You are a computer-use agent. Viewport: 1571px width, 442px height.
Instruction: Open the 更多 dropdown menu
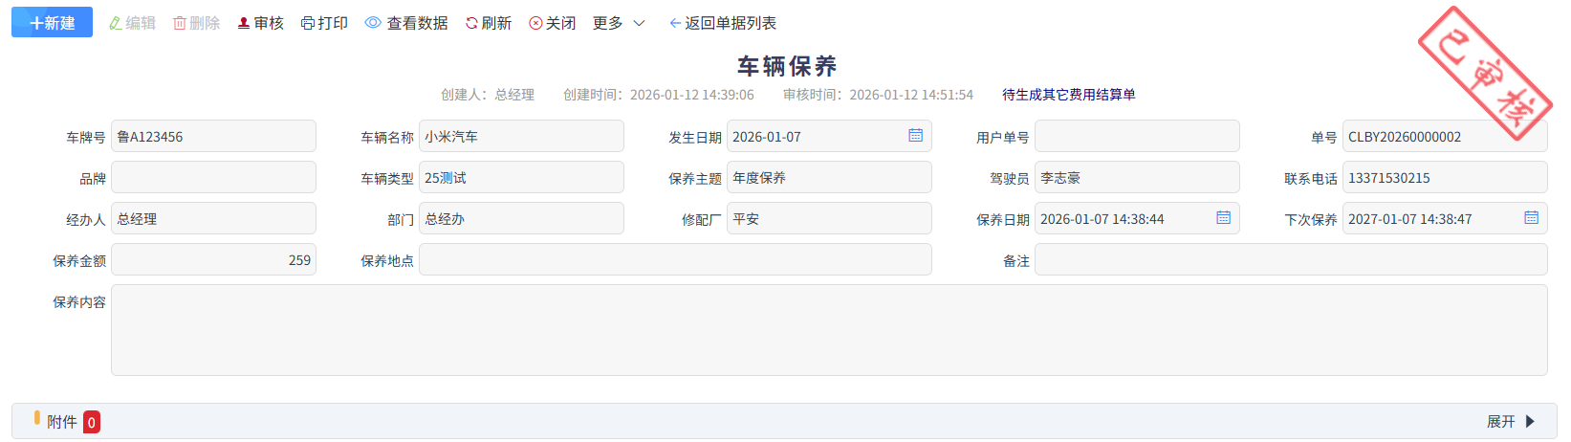[x=619, y=23]
